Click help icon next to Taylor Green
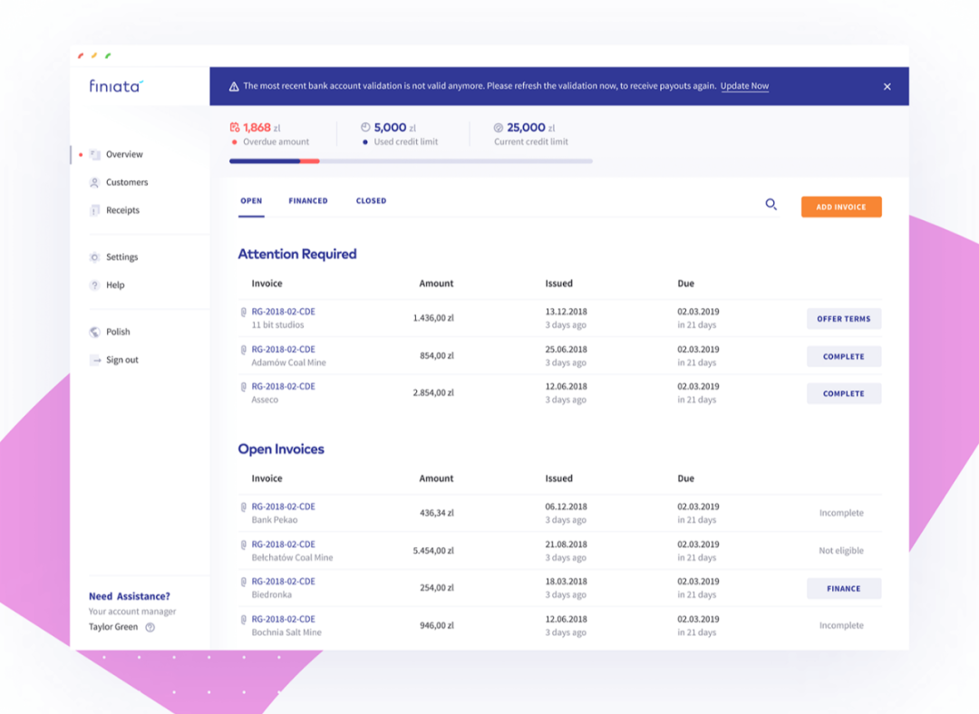The image size is (979, 714). pyautogui.click(x=150, y=627)
